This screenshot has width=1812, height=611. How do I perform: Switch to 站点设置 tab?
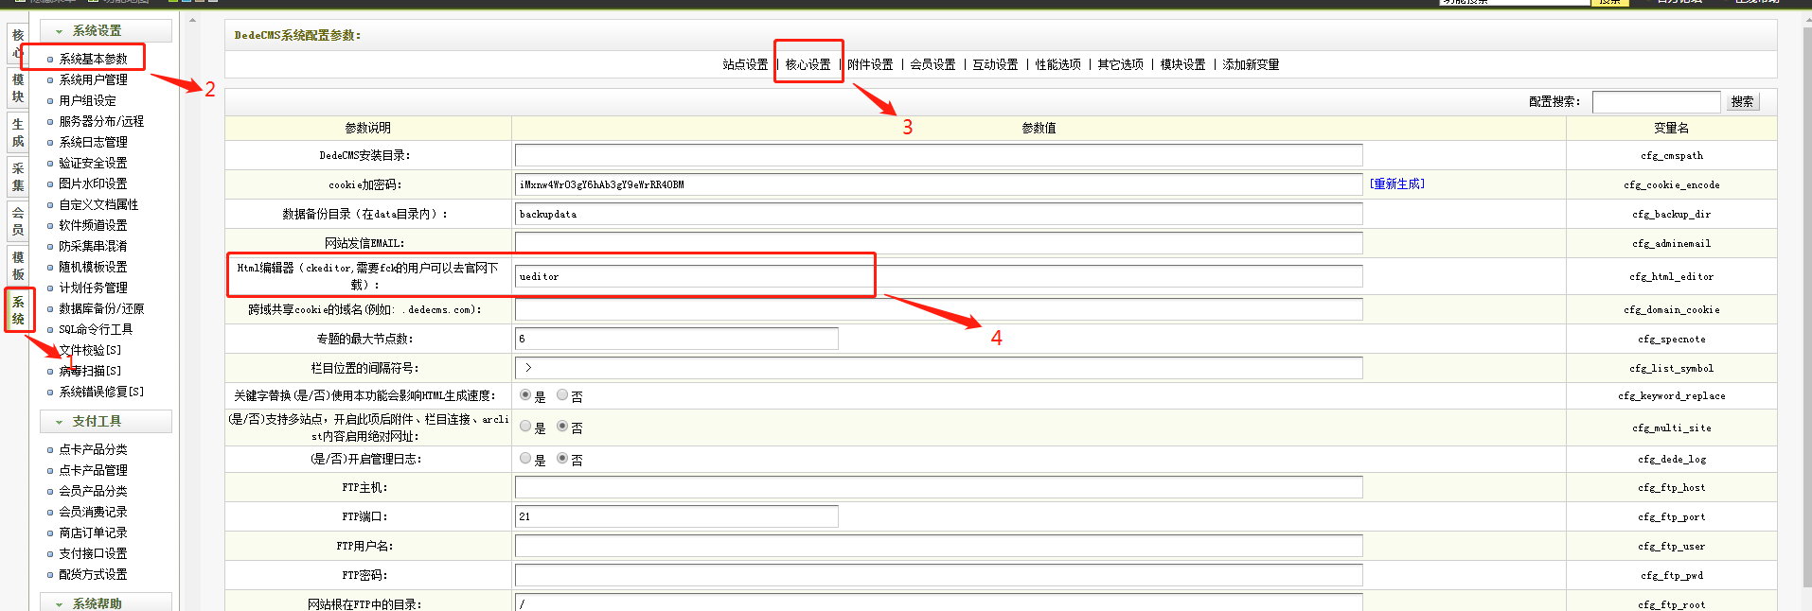point(745,64)
